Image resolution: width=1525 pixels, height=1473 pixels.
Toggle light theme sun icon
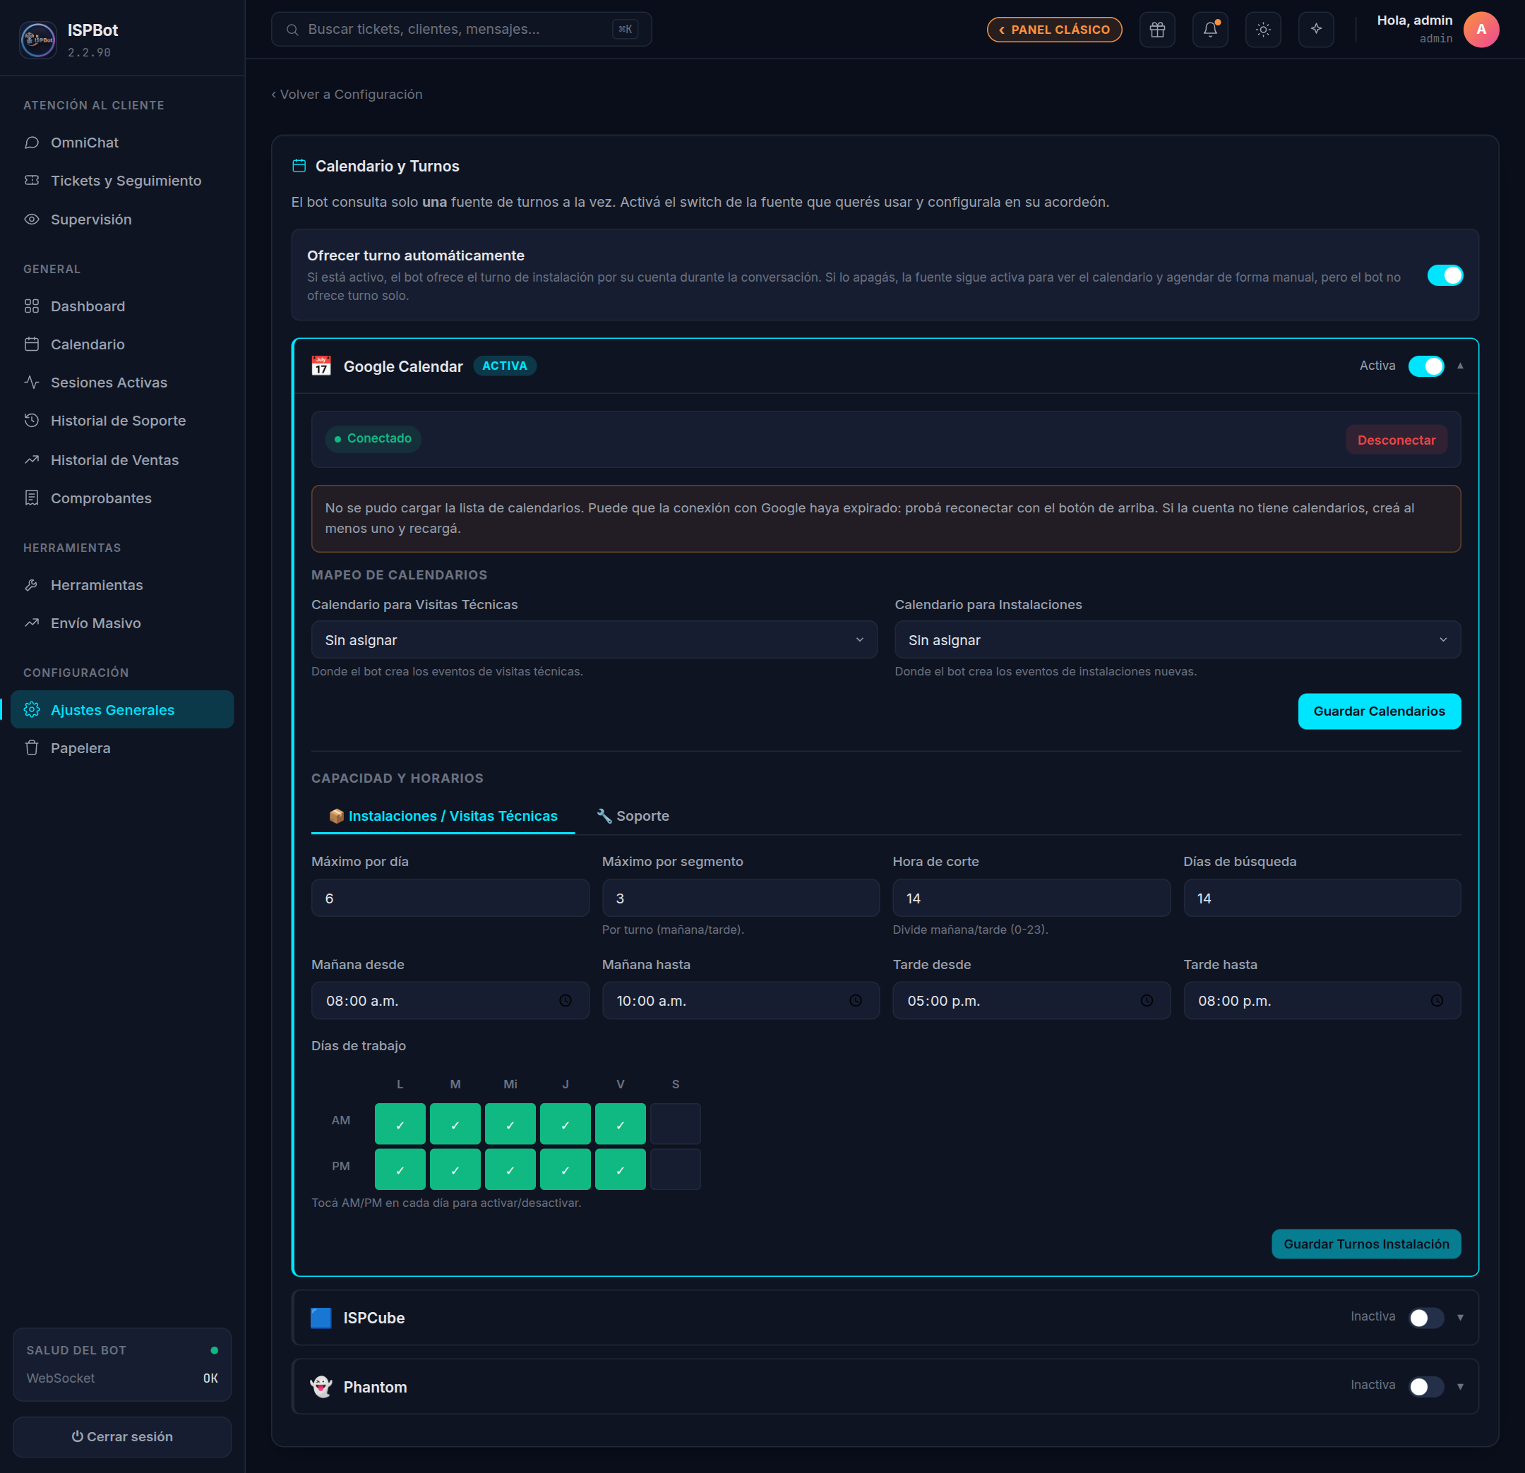click(1263, 30)
